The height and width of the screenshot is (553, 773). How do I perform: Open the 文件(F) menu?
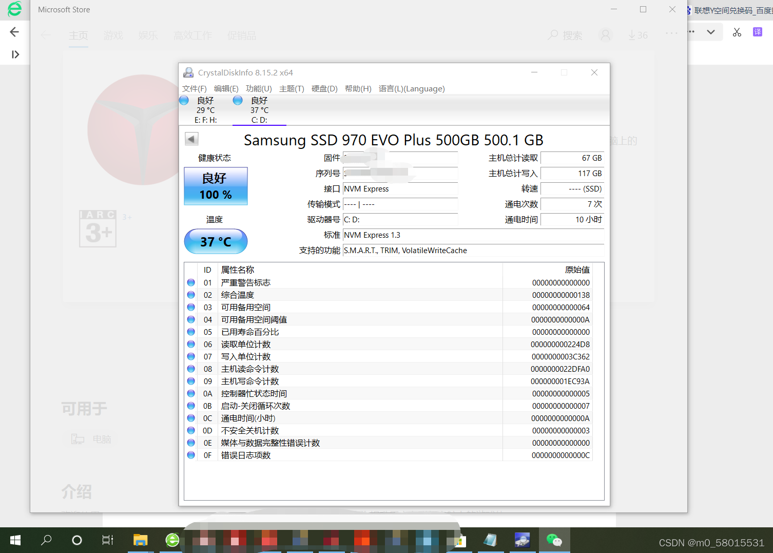click(x=195, y=89)
